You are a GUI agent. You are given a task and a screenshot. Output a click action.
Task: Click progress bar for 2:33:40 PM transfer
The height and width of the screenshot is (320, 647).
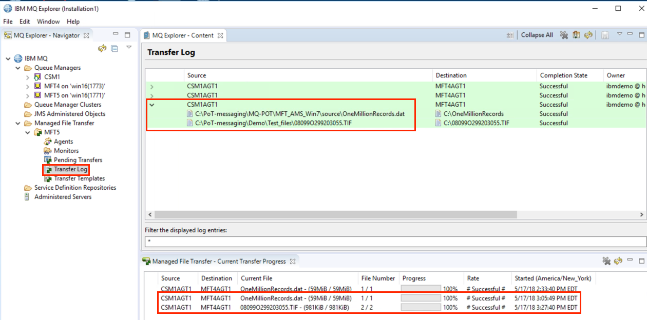click(421, 289)
